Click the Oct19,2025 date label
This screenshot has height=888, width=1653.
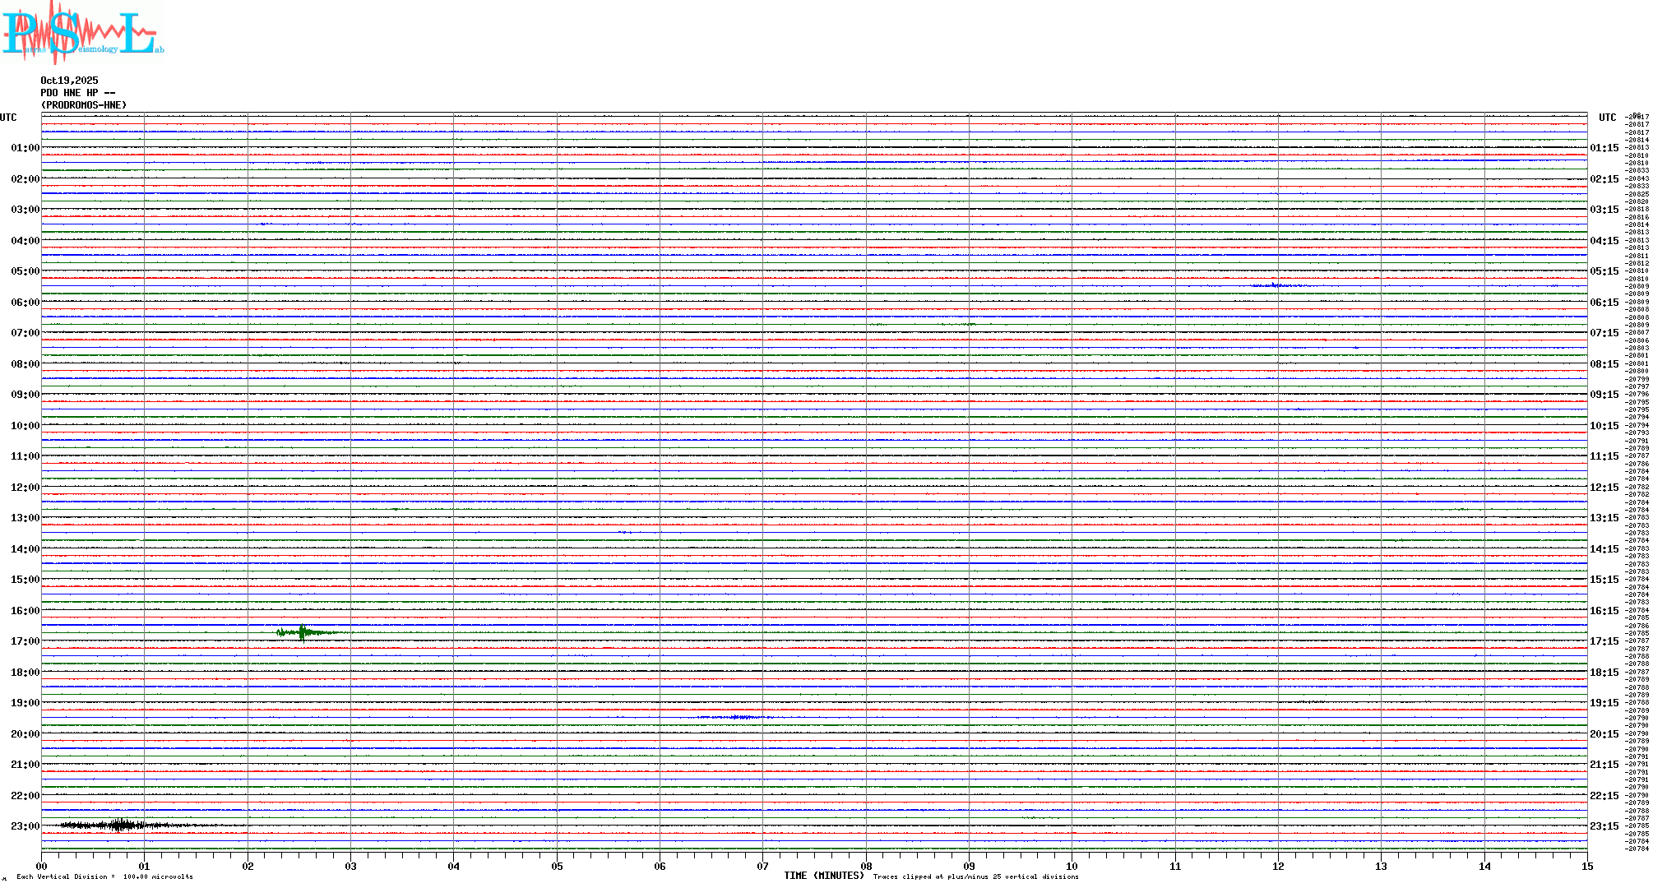coord(69,81)
